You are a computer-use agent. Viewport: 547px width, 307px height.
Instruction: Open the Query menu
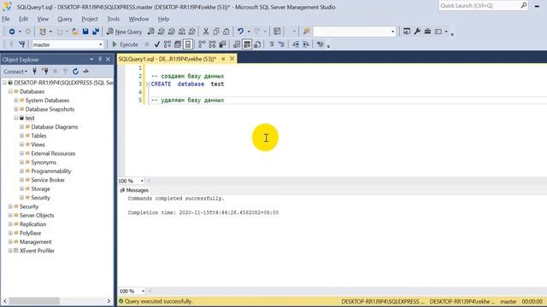point(65,19)
